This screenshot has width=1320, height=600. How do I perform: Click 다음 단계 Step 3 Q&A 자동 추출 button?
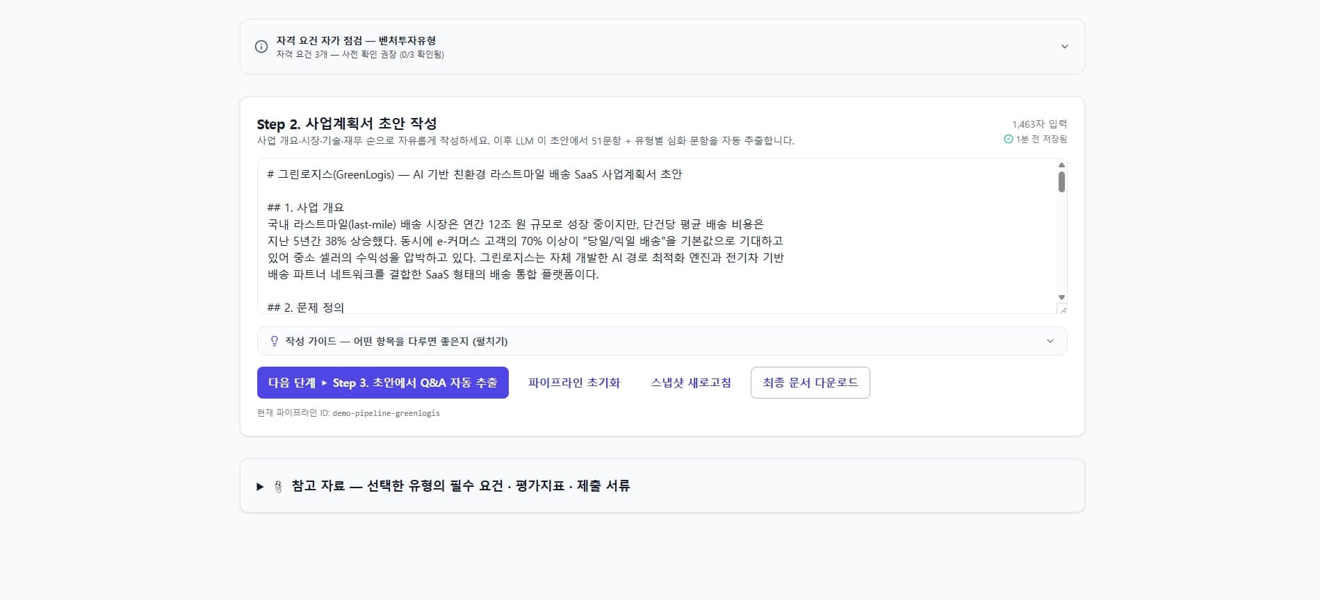click(x=383, y=383)
